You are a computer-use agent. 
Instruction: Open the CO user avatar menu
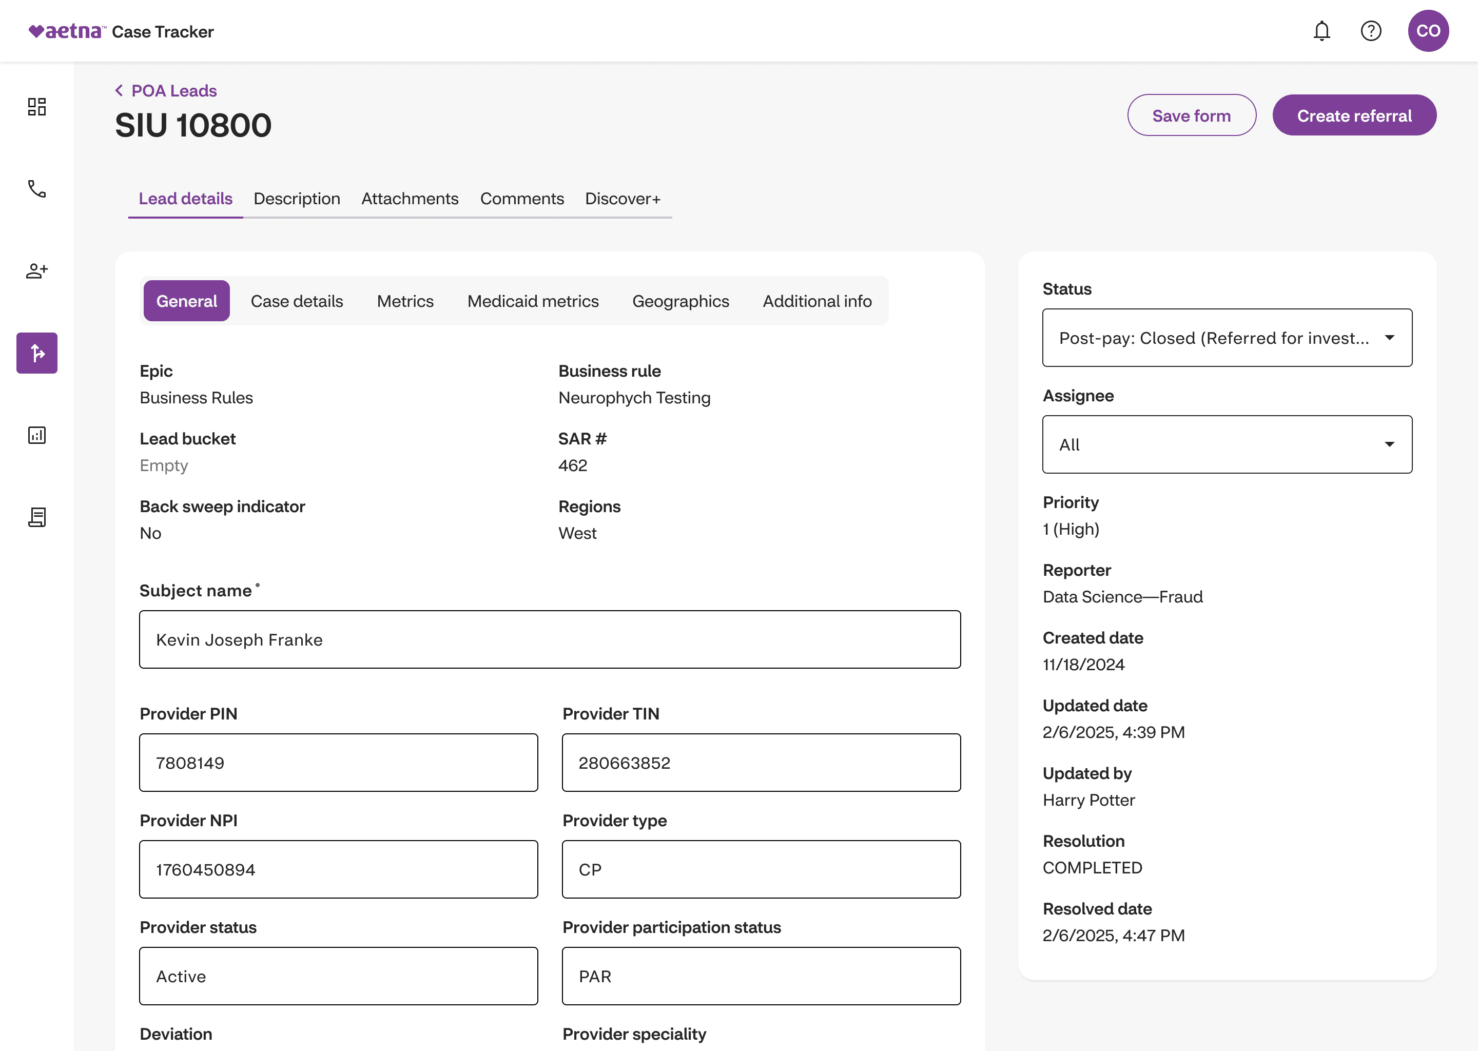point(1428,31)
